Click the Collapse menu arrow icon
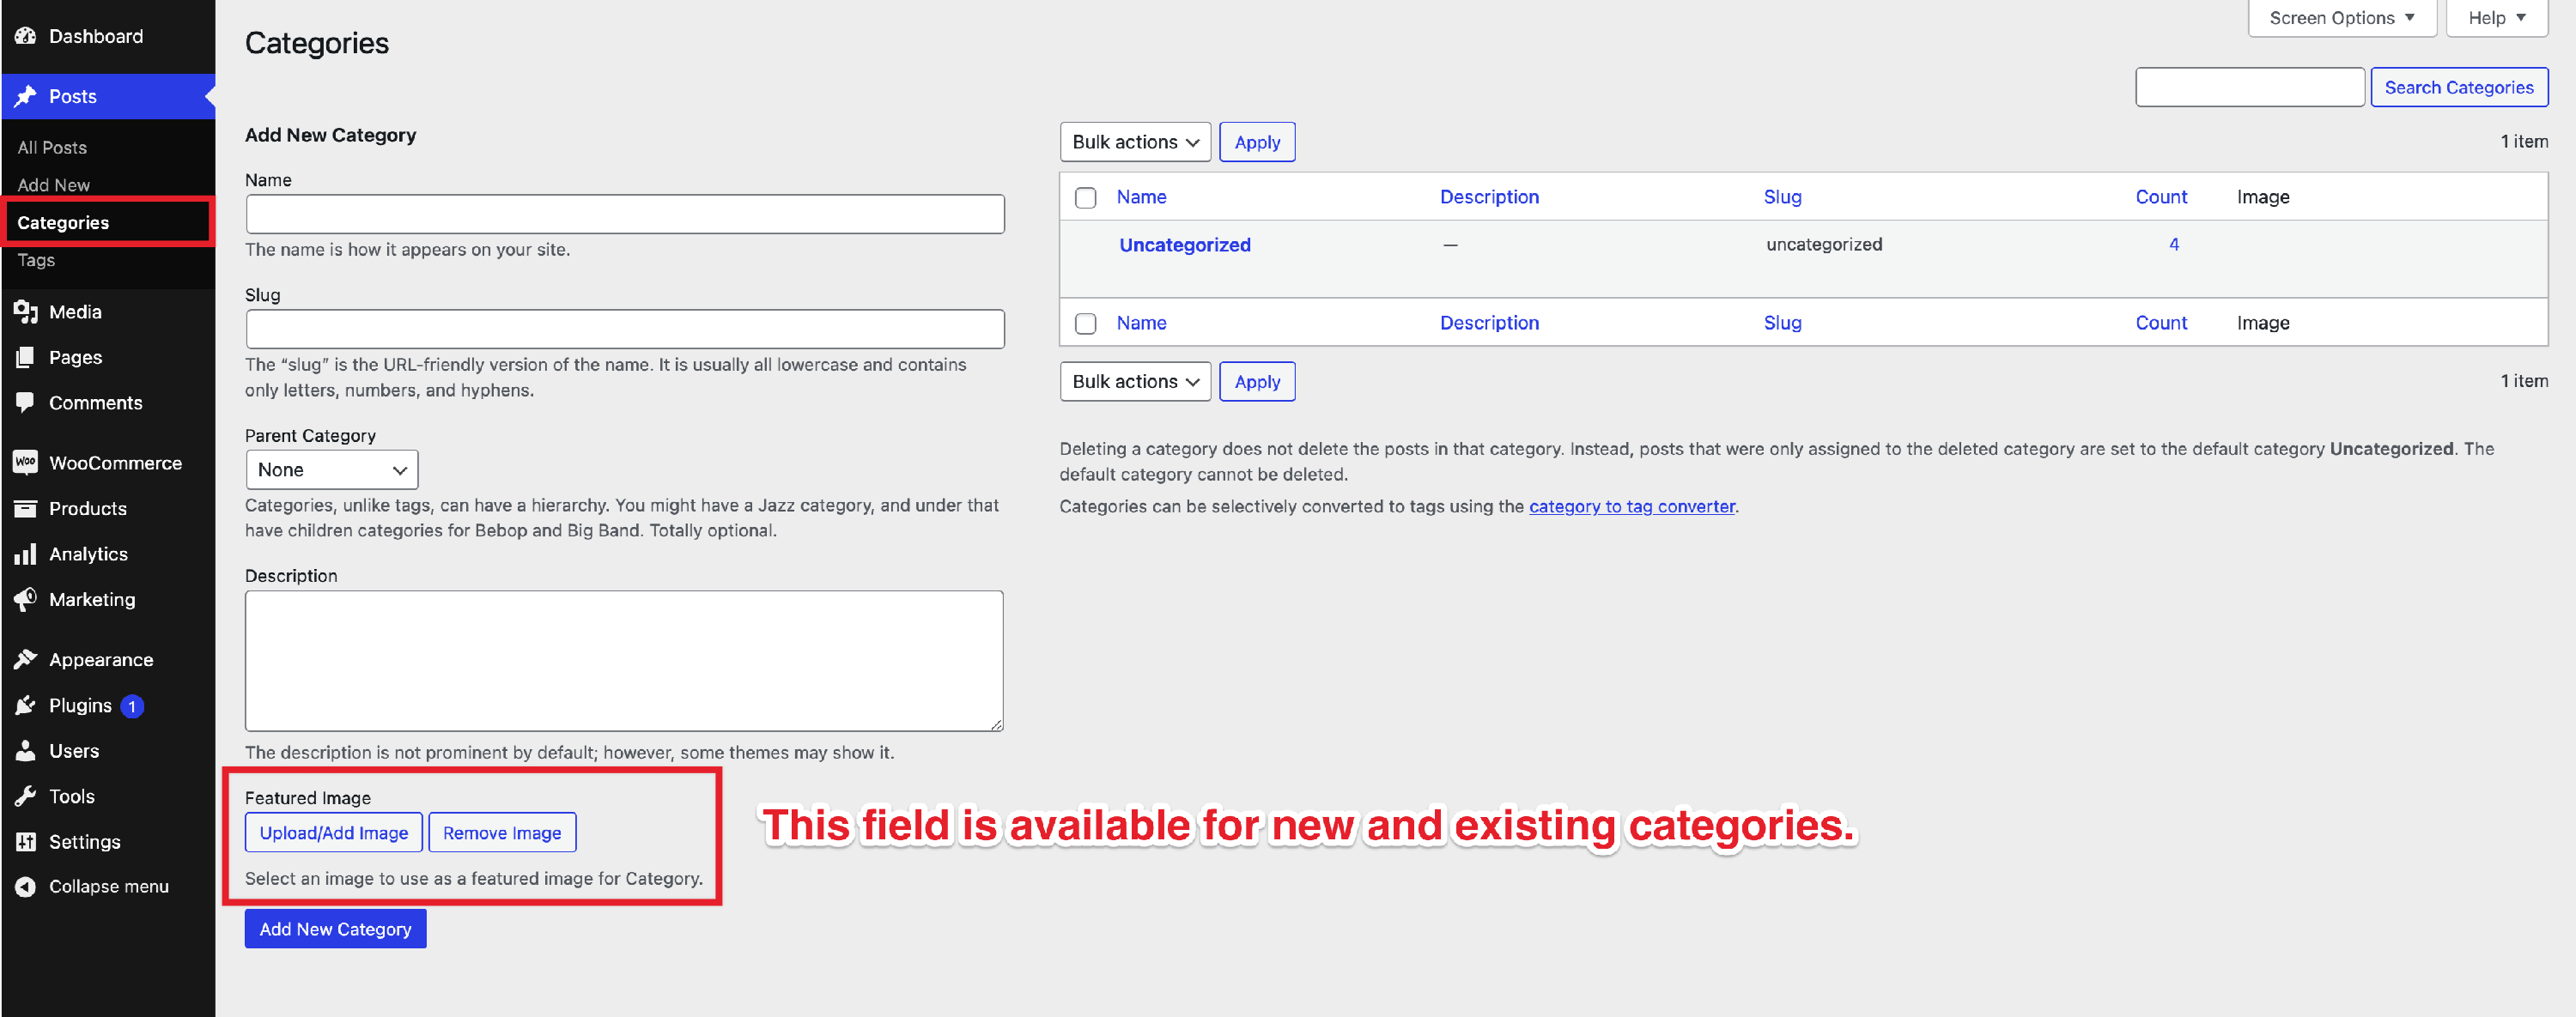This screenshot has height=1017, width=2576. 25,887
